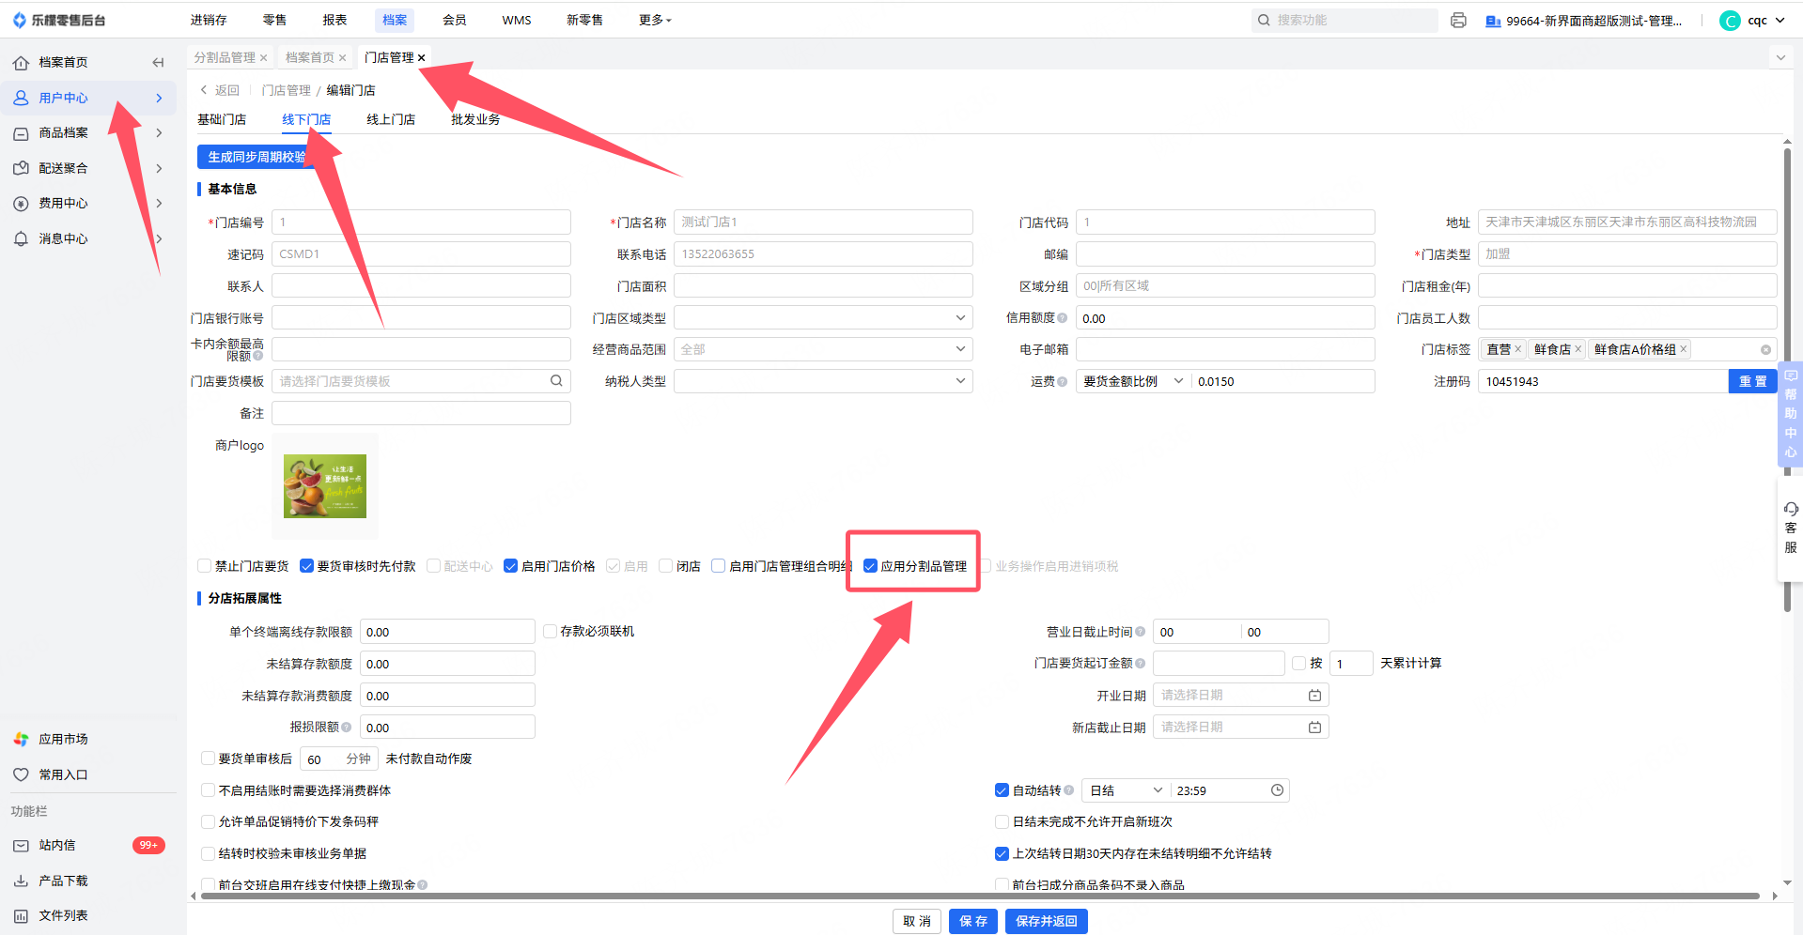This screenshot has height=935, width=1803.
Task: Switch to 线上门店 tab
Action: tap(391, 119)
